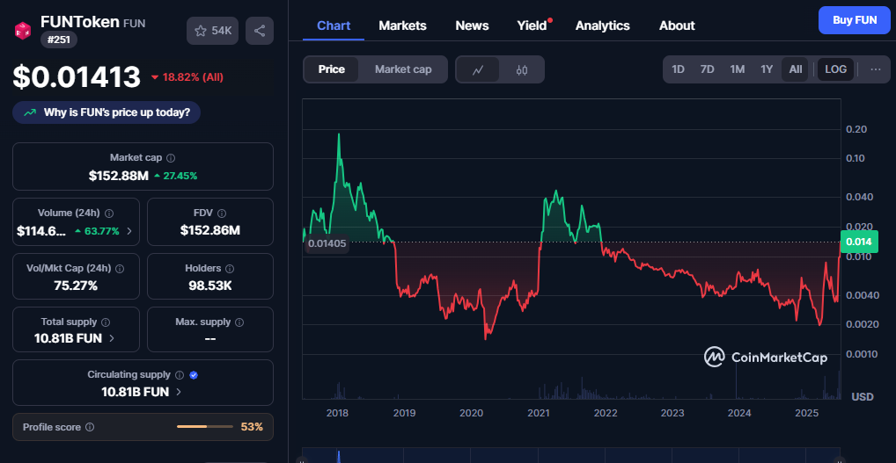Click the 2025 label on time axis
This screenshot has width=896, height=463.
[807, 412]
